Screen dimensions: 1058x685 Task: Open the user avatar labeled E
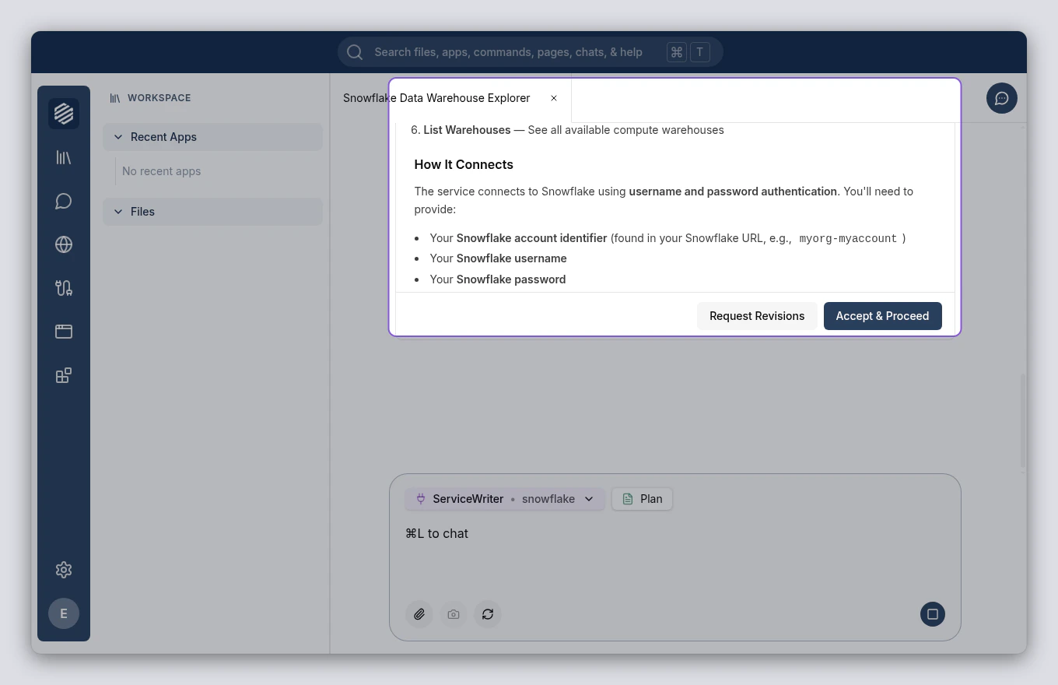pyautogui.click(x=64, y=613)
